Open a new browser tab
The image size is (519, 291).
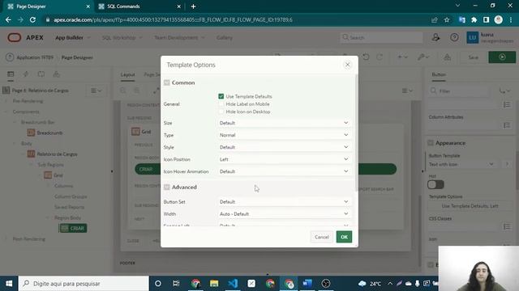coord(193,6)
